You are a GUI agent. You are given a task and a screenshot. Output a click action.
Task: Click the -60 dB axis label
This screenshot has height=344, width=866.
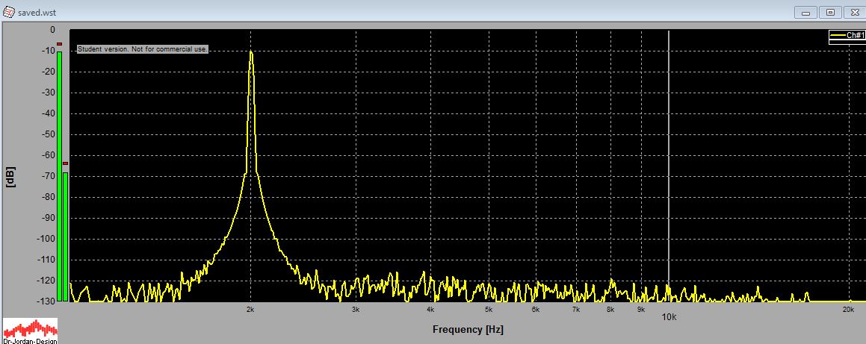[x=47, y=155]
